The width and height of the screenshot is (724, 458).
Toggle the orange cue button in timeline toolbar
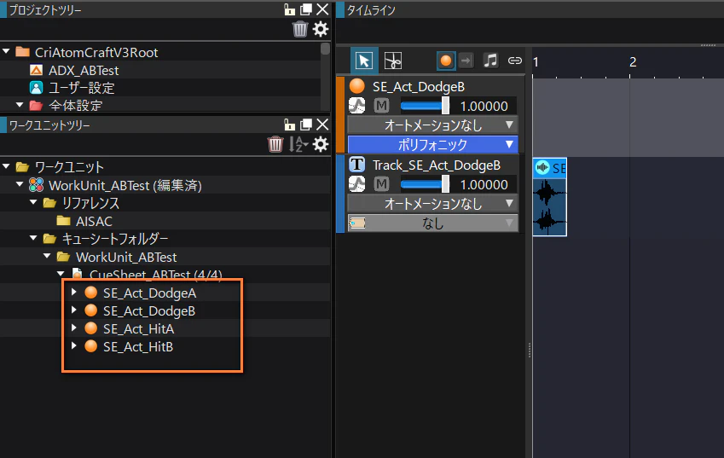446,61
